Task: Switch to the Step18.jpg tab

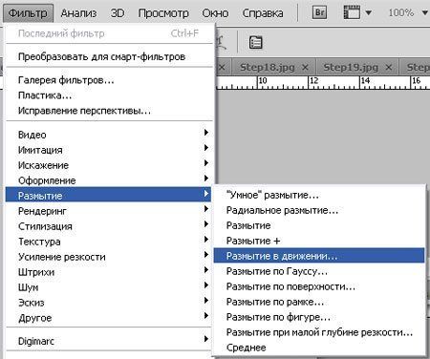Action: pyautogui.click(x=268, y=67)
